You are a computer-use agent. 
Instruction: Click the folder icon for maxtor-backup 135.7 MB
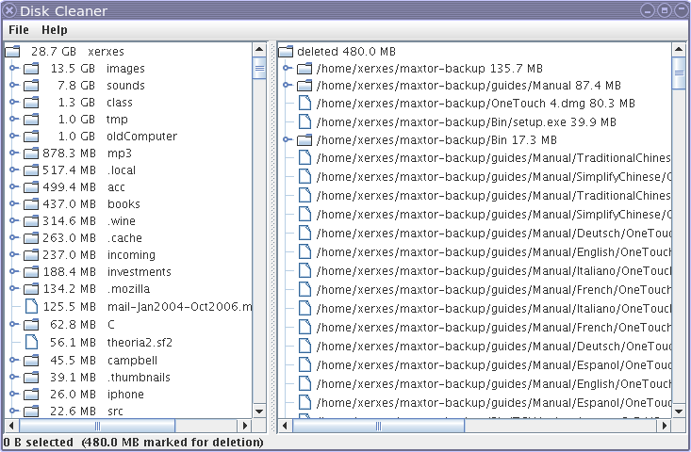click(x=304, y=69)
